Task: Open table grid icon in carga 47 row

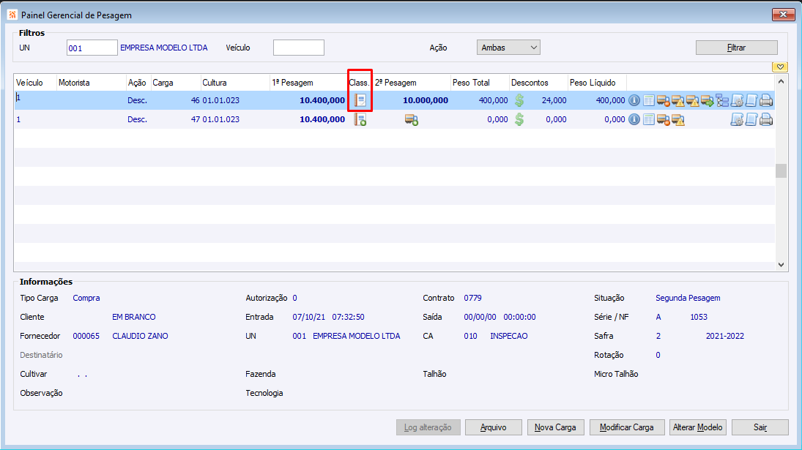Action: 648,119
